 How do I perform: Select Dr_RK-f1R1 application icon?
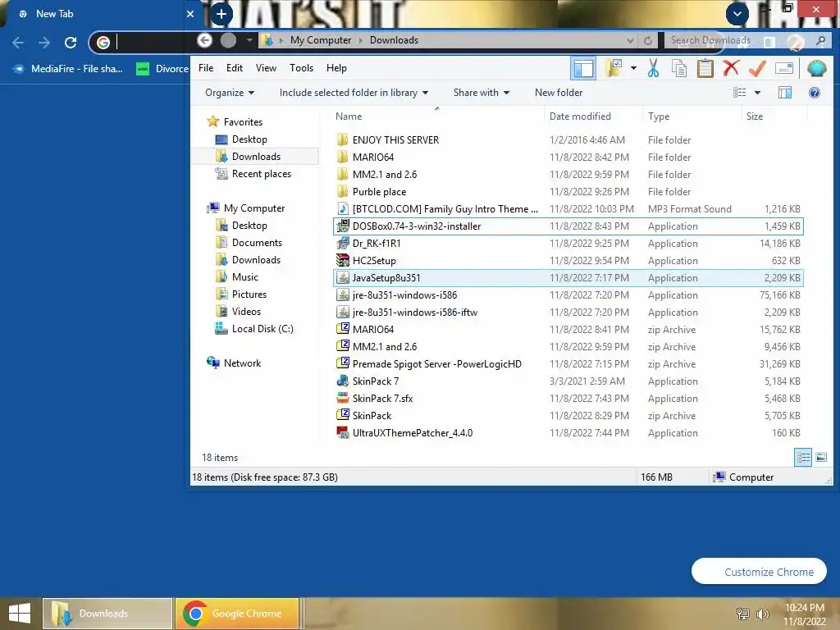[342, 243]
